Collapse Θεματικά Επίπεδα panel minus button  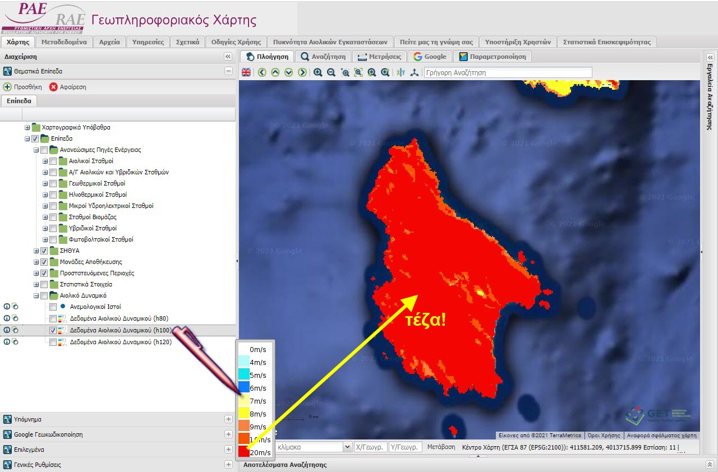pyautogui.click(x=228, y=71)
